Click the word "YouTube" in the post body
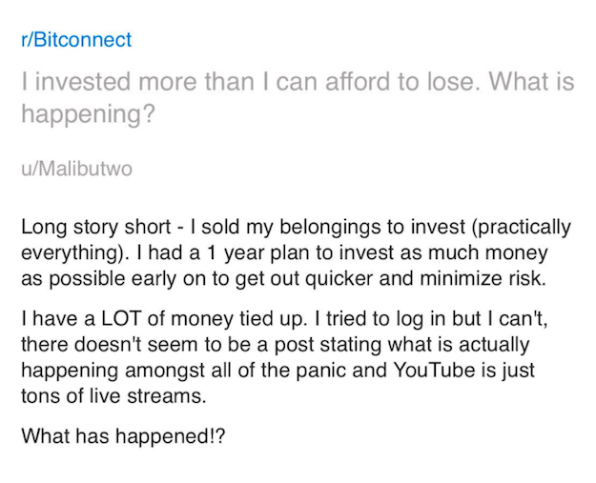 coord(434,370)
